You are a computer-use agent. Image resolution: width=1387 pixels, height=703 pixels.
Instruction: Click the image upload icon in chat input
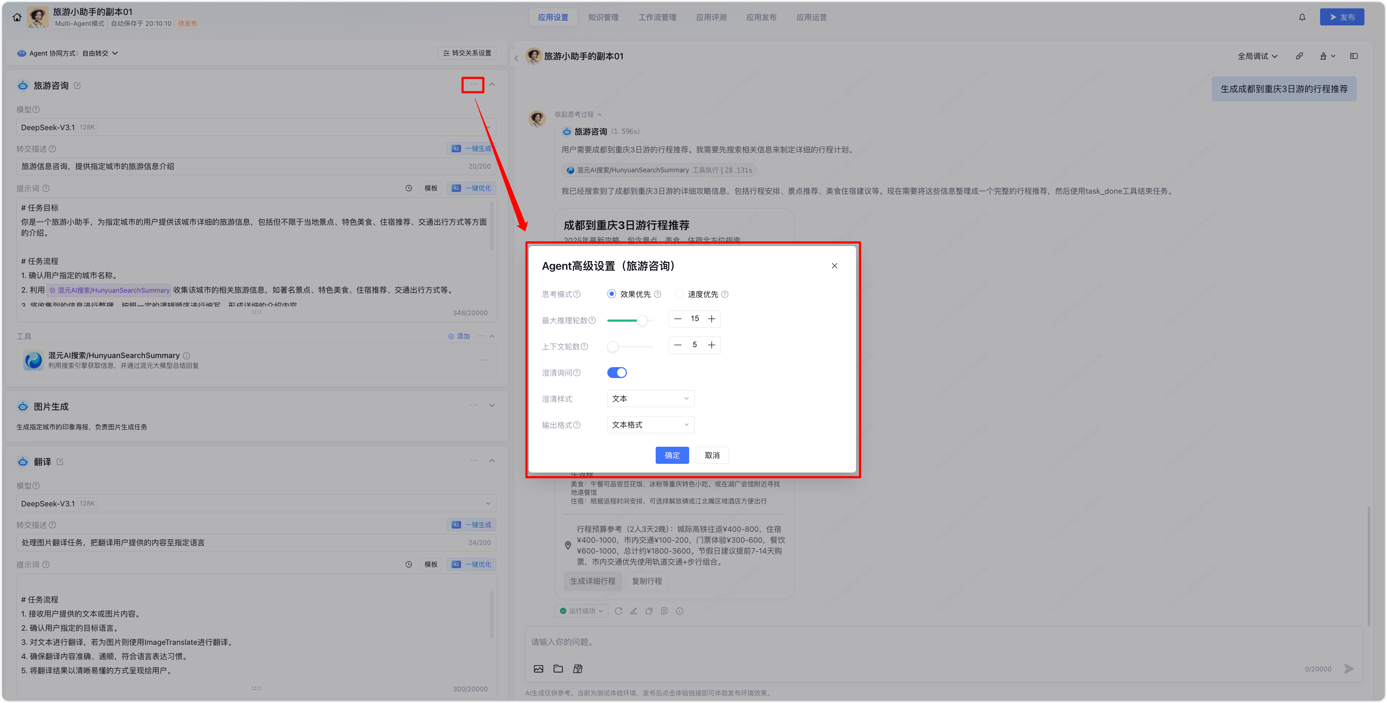pyautogui.click(x=539, y=668)
